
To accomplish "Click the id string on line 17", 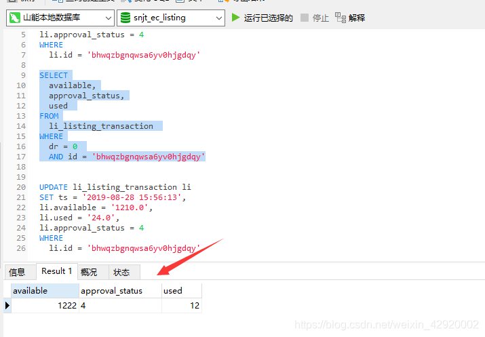I will click(149, 157).
